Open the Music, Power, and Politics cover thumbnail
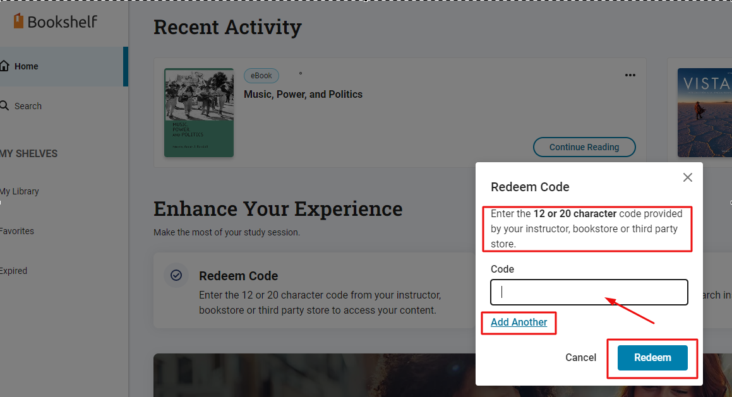The width and height of the screenshot is (732, 397). [198, 113]
